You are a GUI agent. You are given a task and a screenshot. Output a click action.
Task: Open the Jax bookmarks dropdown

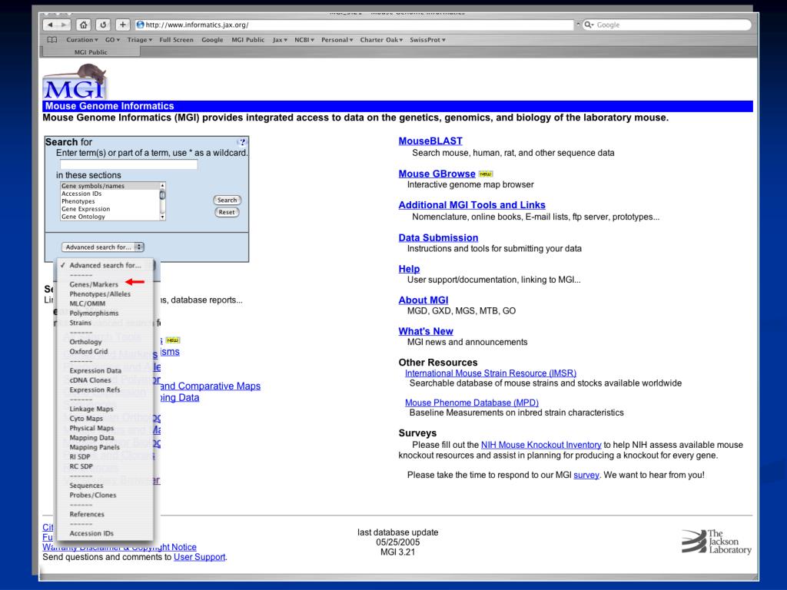coord(280,40)
